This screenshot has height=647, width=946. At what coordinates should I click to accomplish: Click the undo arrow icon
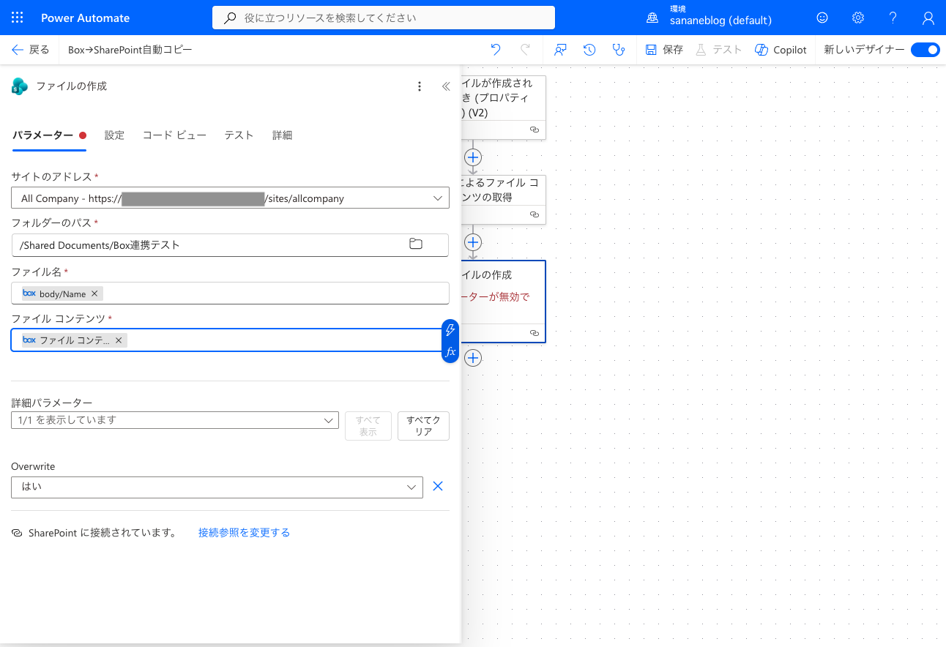point(496,50)
